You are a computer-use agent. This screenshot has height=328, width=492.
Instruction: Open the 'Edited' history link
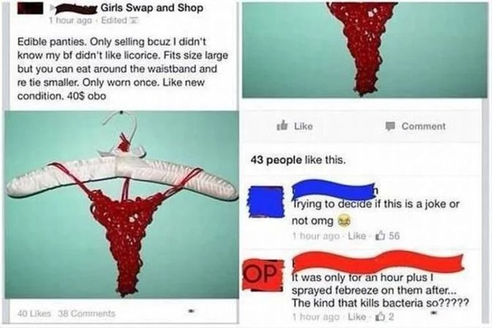114,21
